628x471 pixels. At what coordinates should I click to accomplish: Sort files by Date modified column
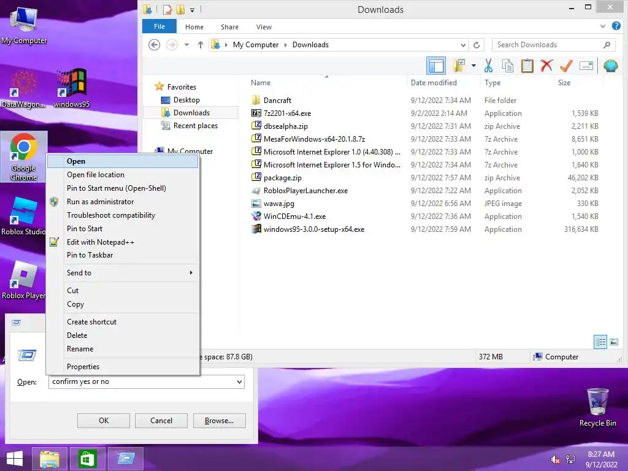434,83
